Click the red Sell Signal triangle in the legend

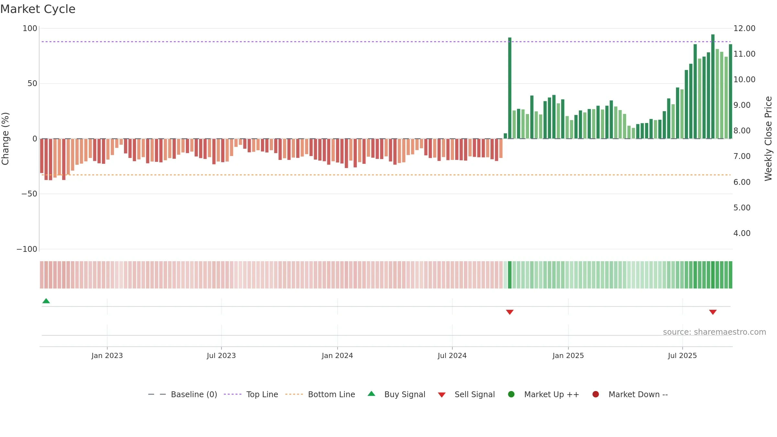[442, 395]
